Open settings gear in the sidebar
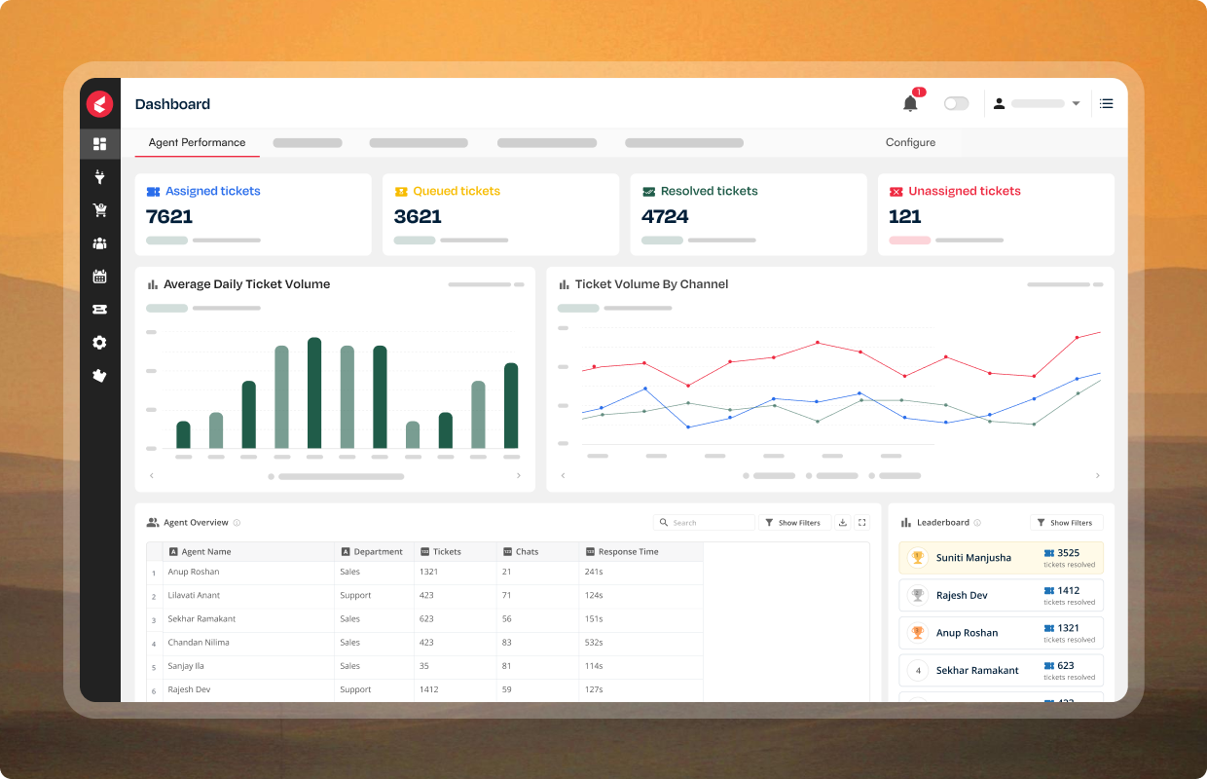The height and width of the screenshot is (779, 1207). click(x=99, y=343)
